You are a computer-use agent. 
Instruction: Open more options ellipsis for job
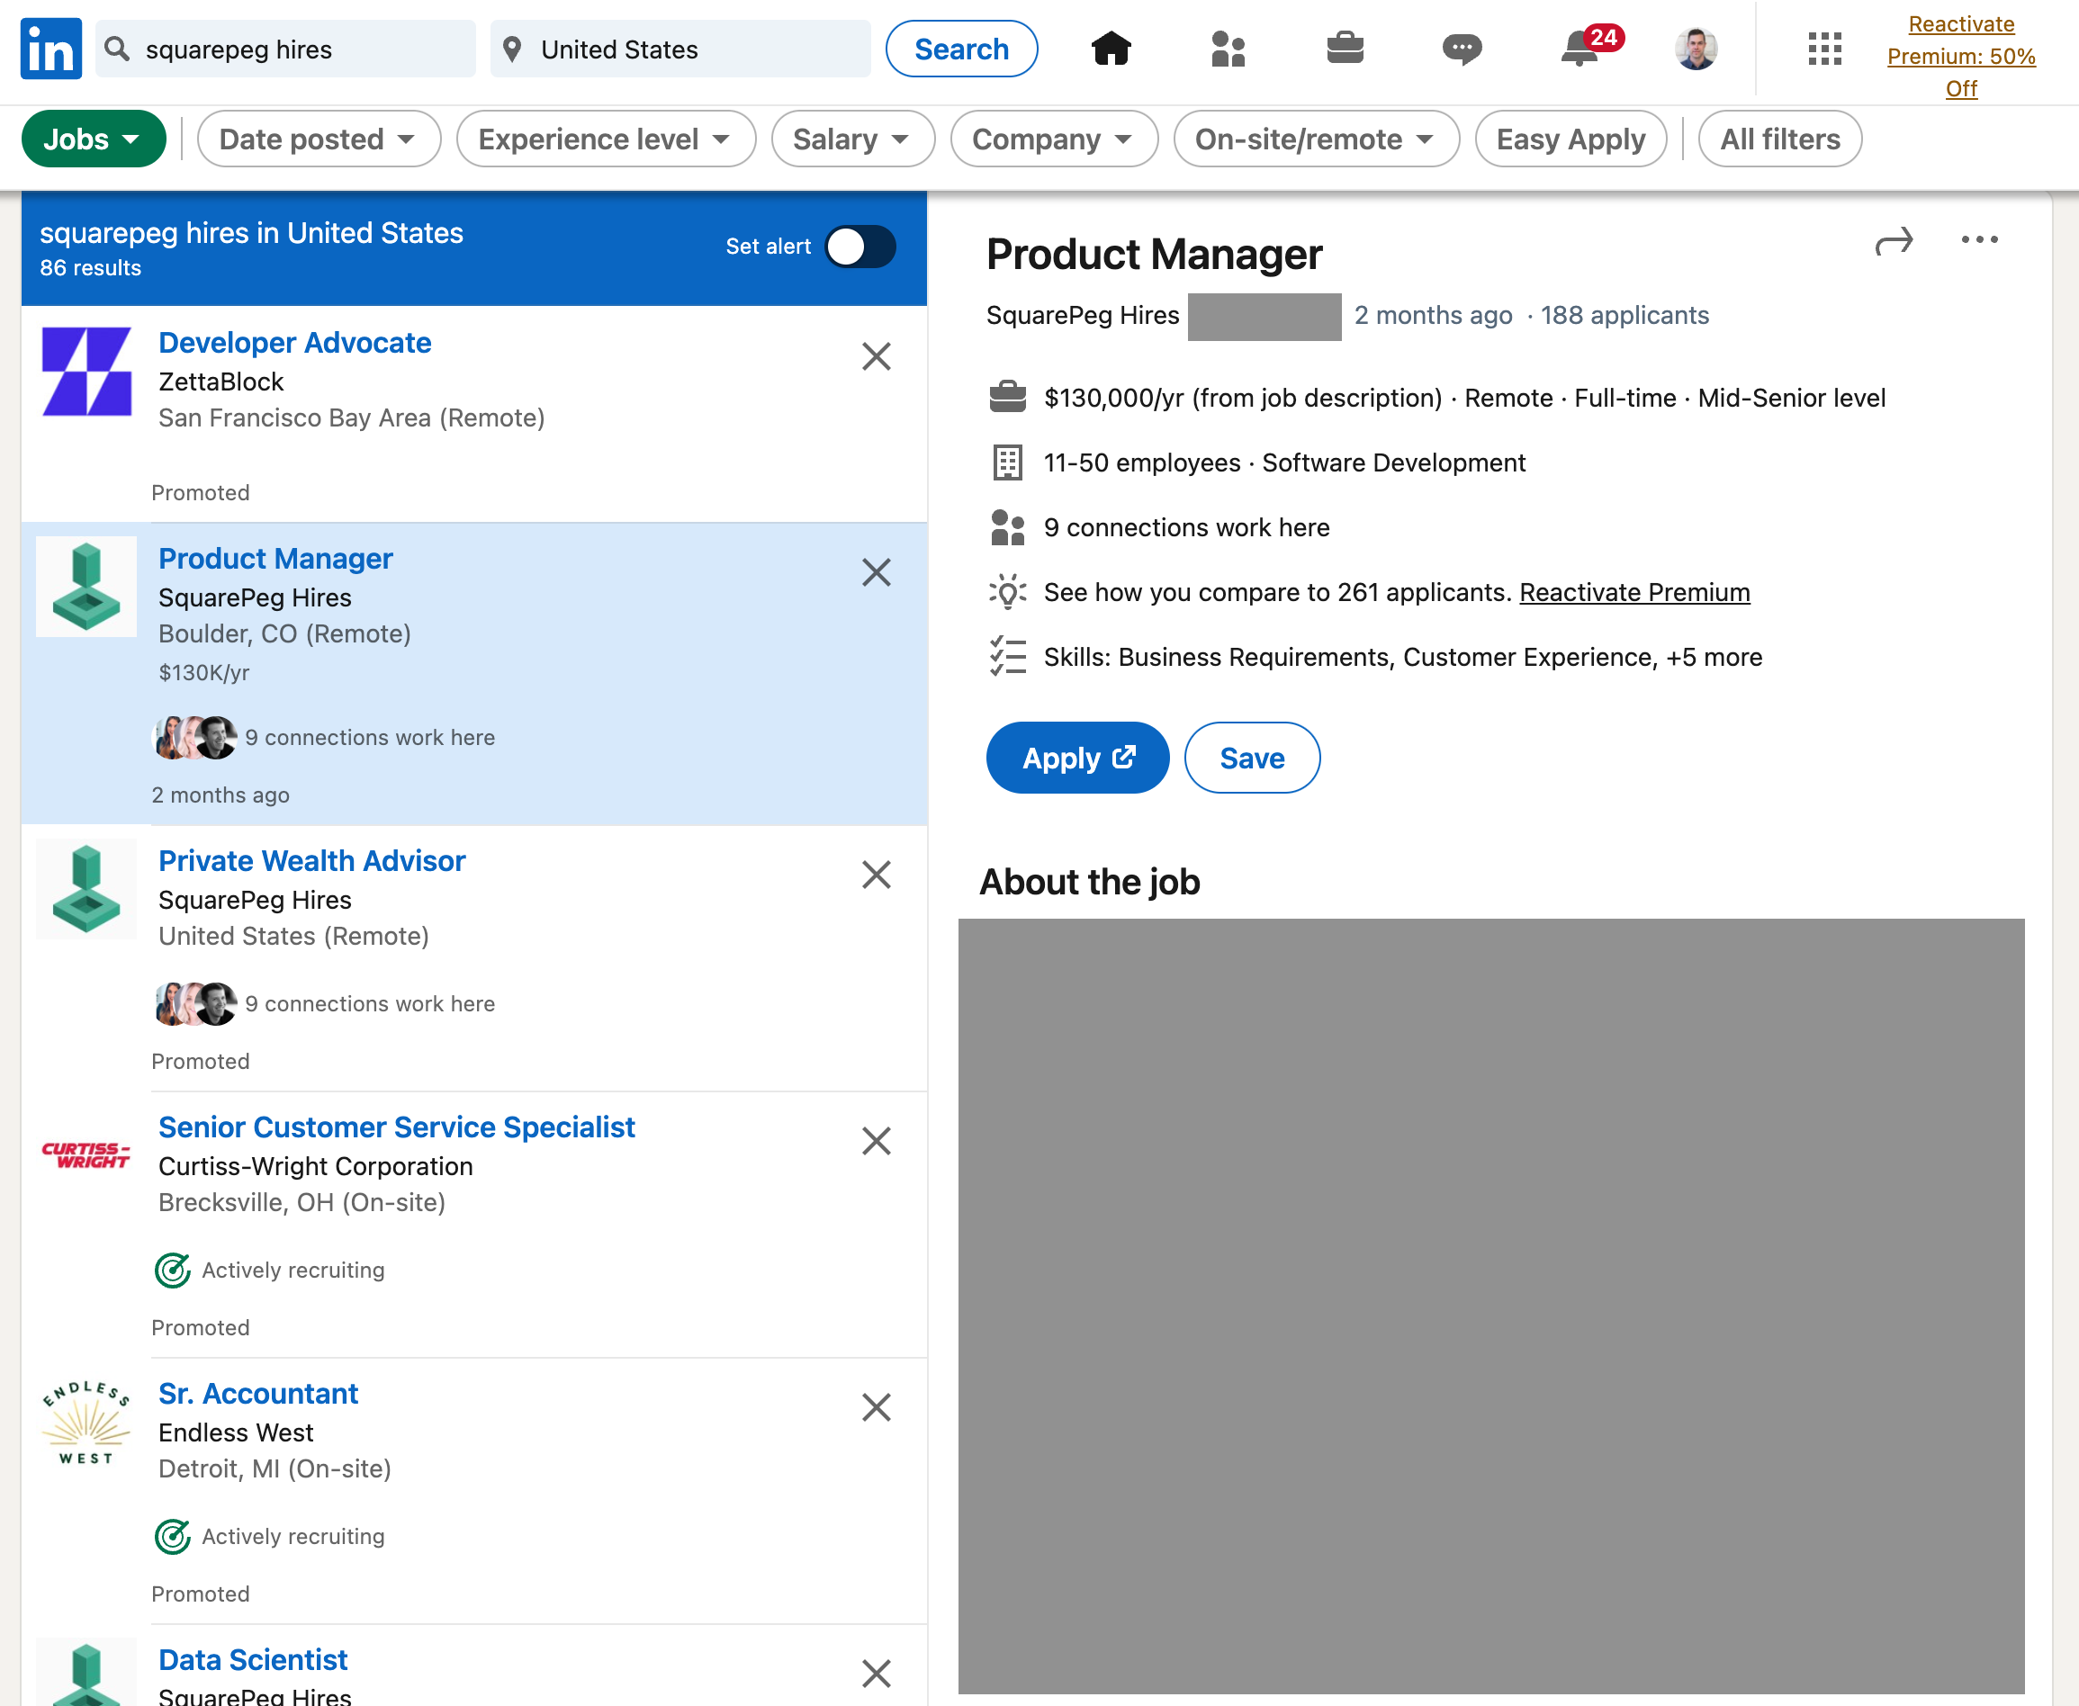(1979, 239)
